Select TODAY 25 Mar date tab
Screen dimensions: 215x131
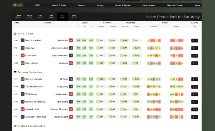pos(18,16)
